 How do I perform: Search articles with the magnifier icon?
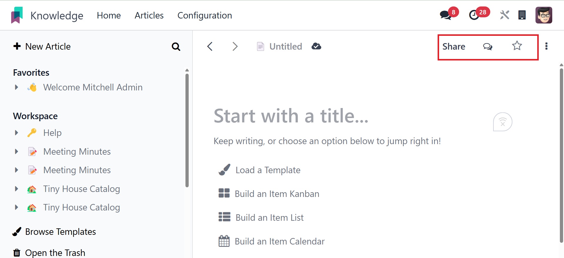(x=176, y=47)
